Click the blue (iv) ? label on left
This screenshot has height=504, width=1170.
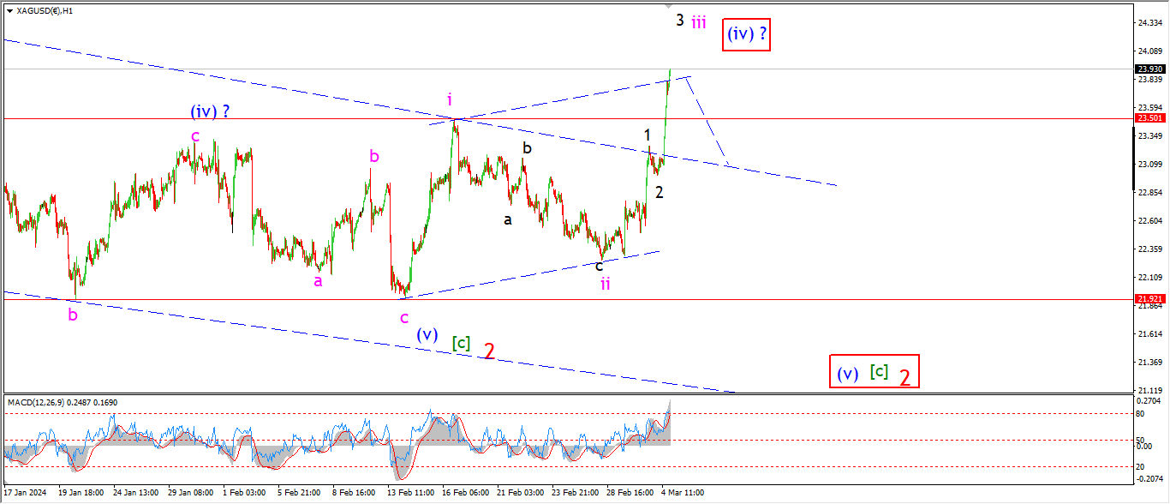pyautogui.click(x=210, y=111)
